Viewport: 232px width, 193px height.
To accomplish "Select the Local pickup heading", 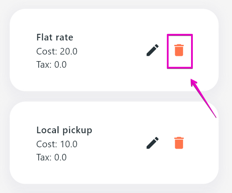I will point(64,130).
